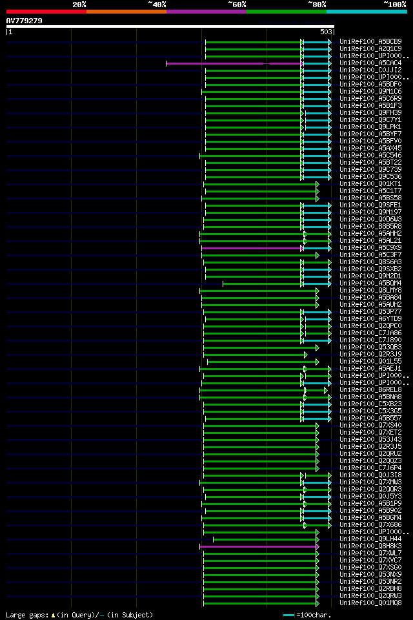
Task: Select the UniRef100_A5B1F3 entry
Action: 370,105
